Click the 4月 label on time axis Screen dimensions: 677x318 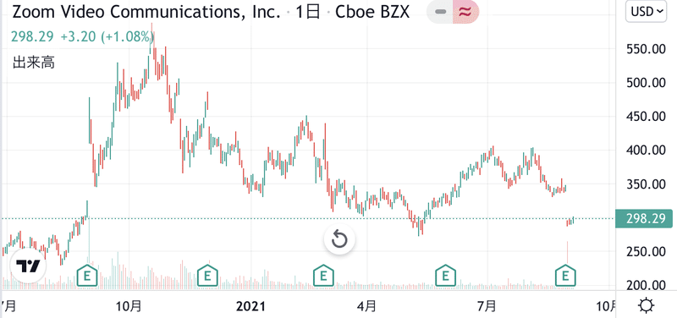tap(366, 306)
